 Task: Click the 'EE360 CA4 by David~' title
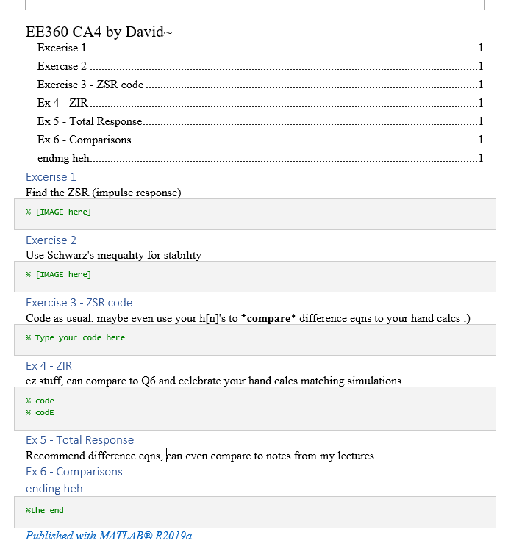99,32
